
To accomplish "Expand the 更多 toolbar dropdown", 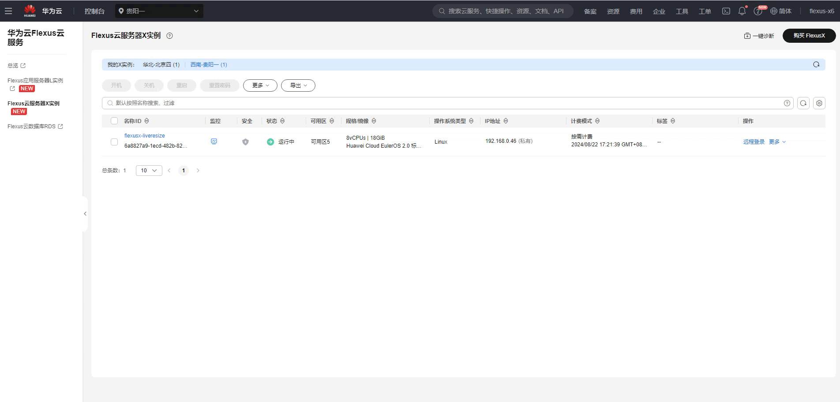I will 260,86.
